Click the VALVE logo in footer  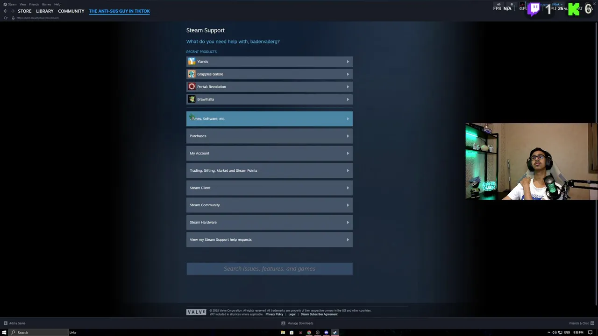point(196,312)
